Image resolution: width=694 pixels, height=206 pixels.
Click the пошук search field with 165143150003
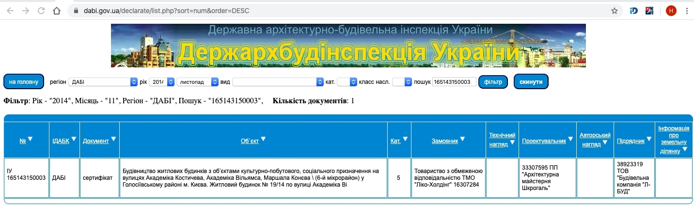tap(454, 82)
